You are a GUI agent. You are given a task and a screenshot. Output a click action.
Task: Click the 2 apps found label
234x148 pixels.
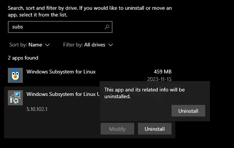[23, 58]
